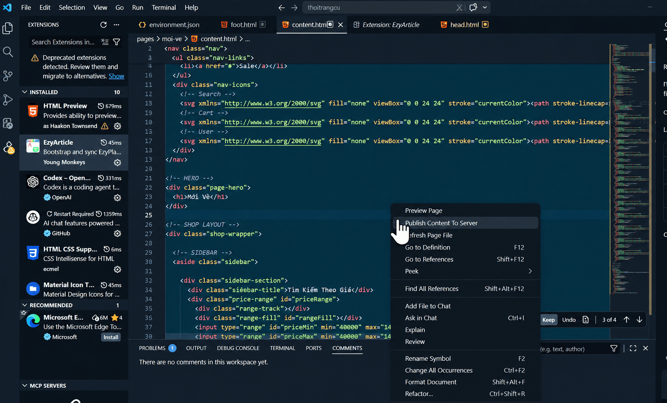Select Publish Content To Server
The width and height of the screenshot is (667, 403).
(466, 223)
